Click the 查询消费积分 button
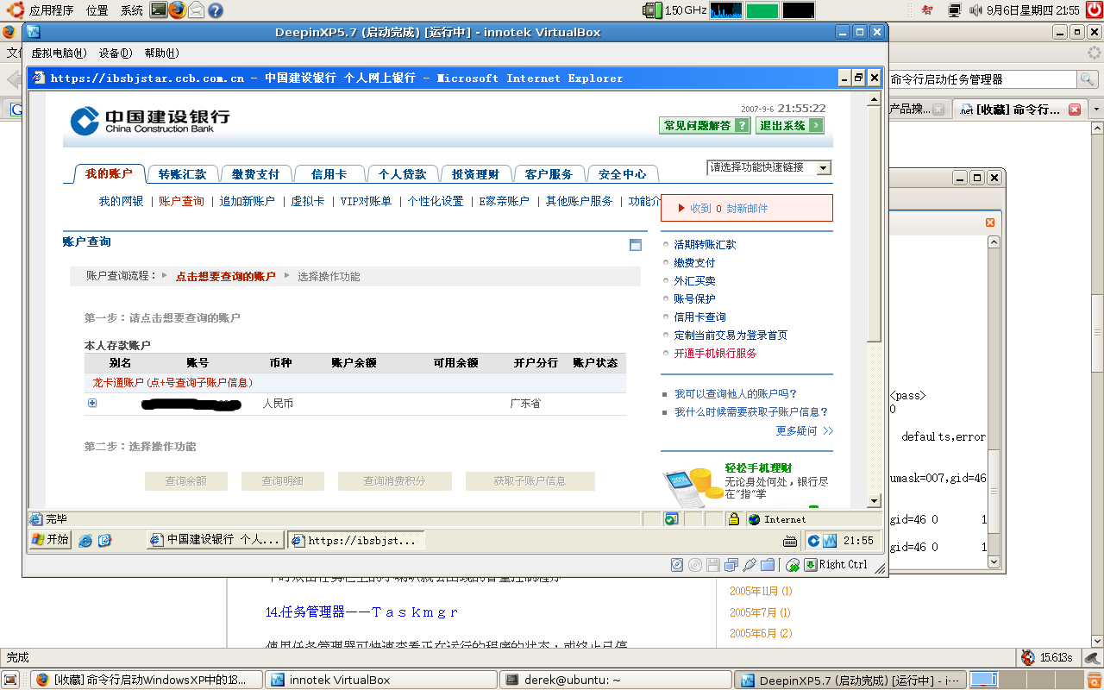 [x=395, y=481]
